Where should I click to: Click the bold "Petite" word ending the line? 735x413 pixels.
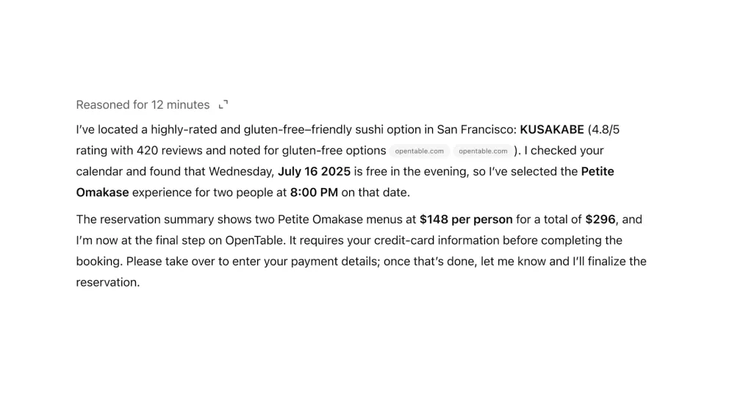pos(598,171)
